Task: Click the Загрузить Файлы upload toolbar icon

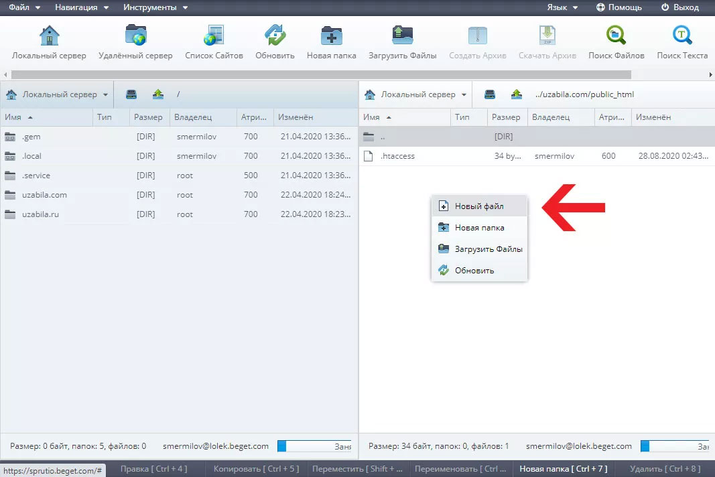Action: click(402, 36)
